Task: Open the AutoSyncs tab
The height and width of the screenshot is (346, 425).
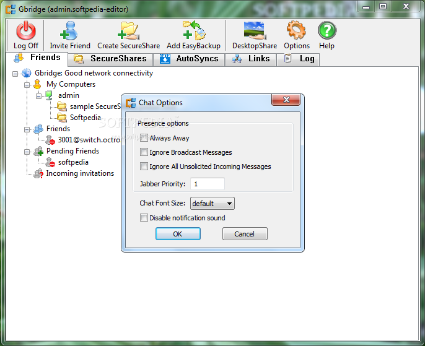Action: click(x=189, y=59)
